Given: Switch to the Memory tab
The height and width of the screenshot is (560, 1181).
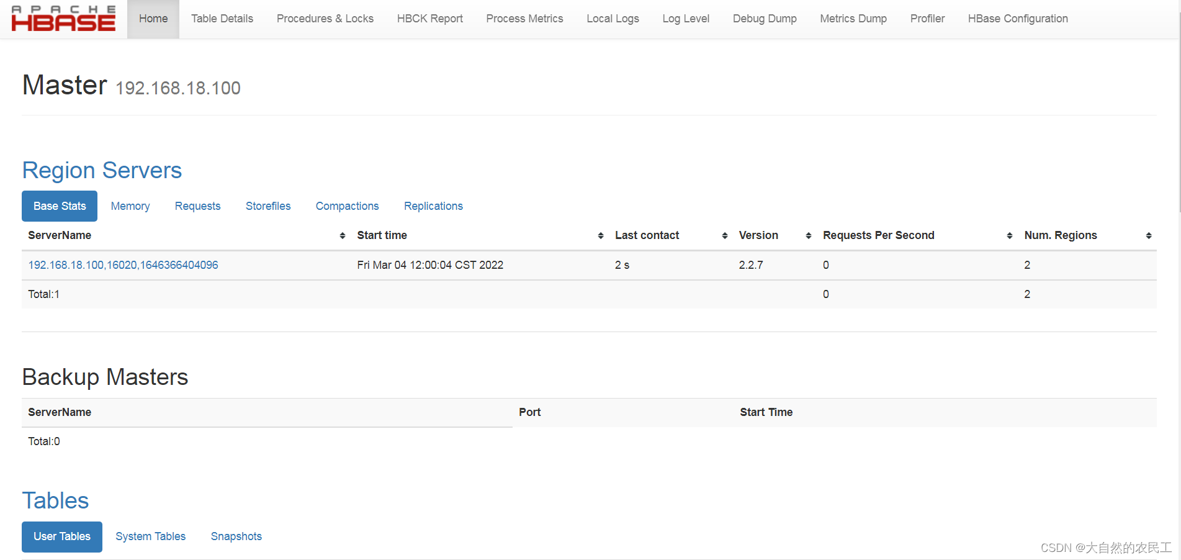Looking at the screenshot, I should coord(130,206).
